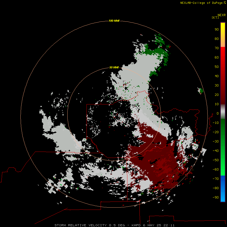Click the 90 value on velocity scale

tap(217, 30)
